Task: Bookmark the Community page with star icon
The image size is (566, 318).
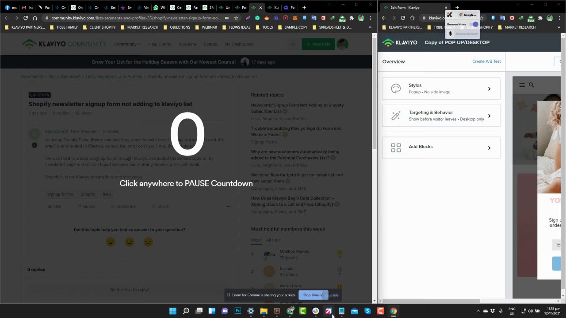Action: (236, 18)
